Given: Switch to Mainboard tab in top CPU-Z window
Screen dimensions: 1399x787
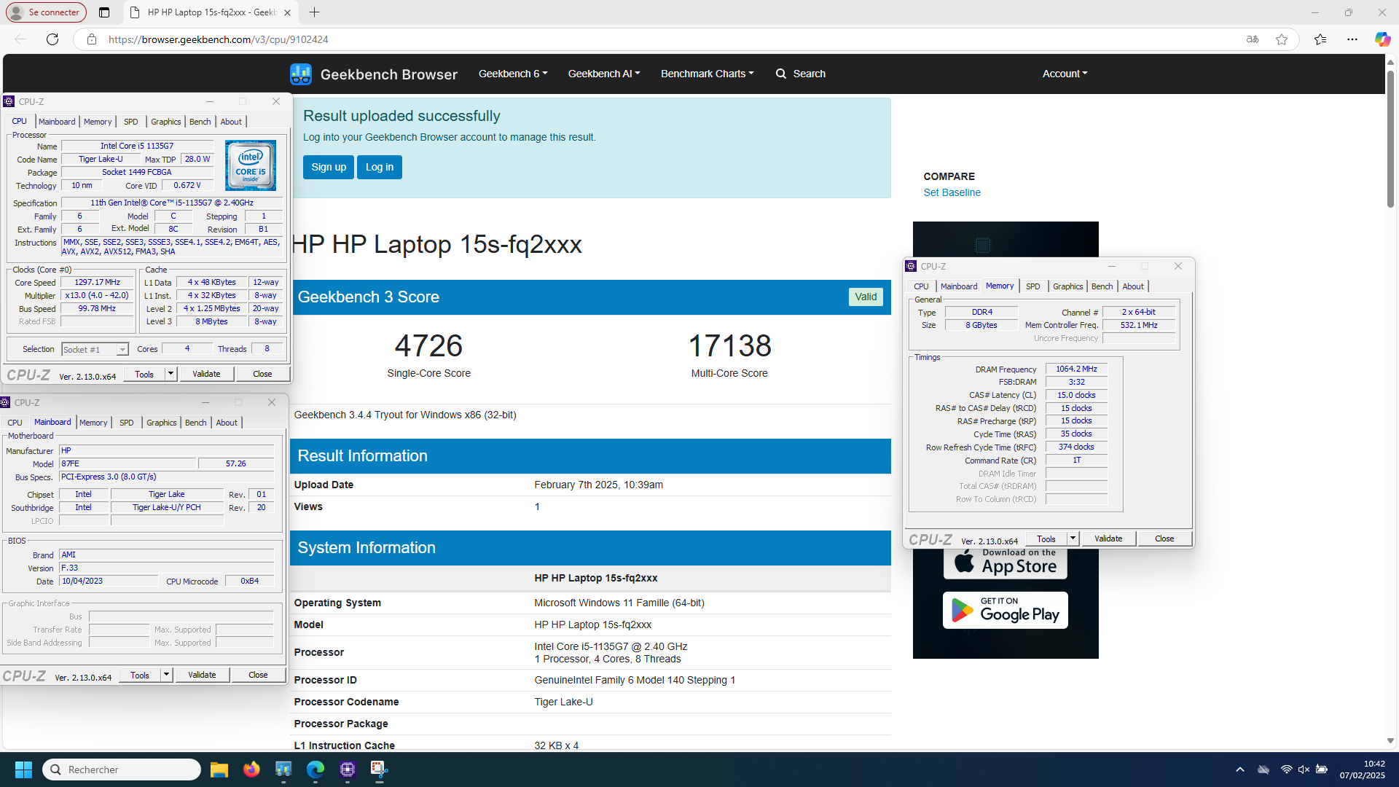Looking at the screenshot, I should coord(57,122).
